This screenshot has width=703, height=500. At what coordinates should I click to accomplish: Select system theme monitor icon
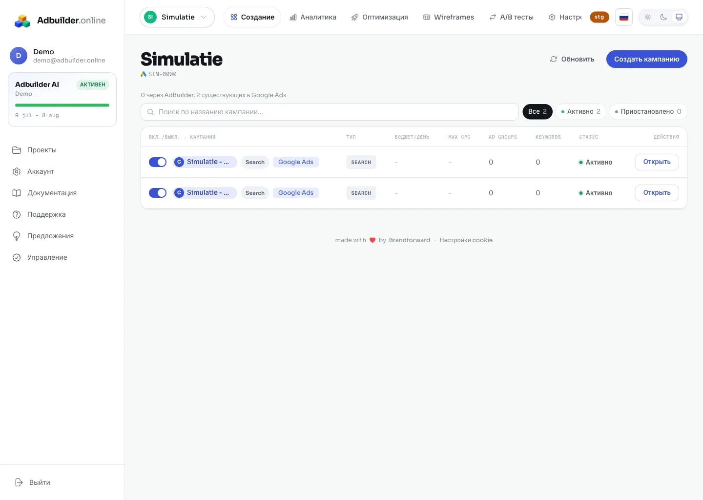[679, 17]
